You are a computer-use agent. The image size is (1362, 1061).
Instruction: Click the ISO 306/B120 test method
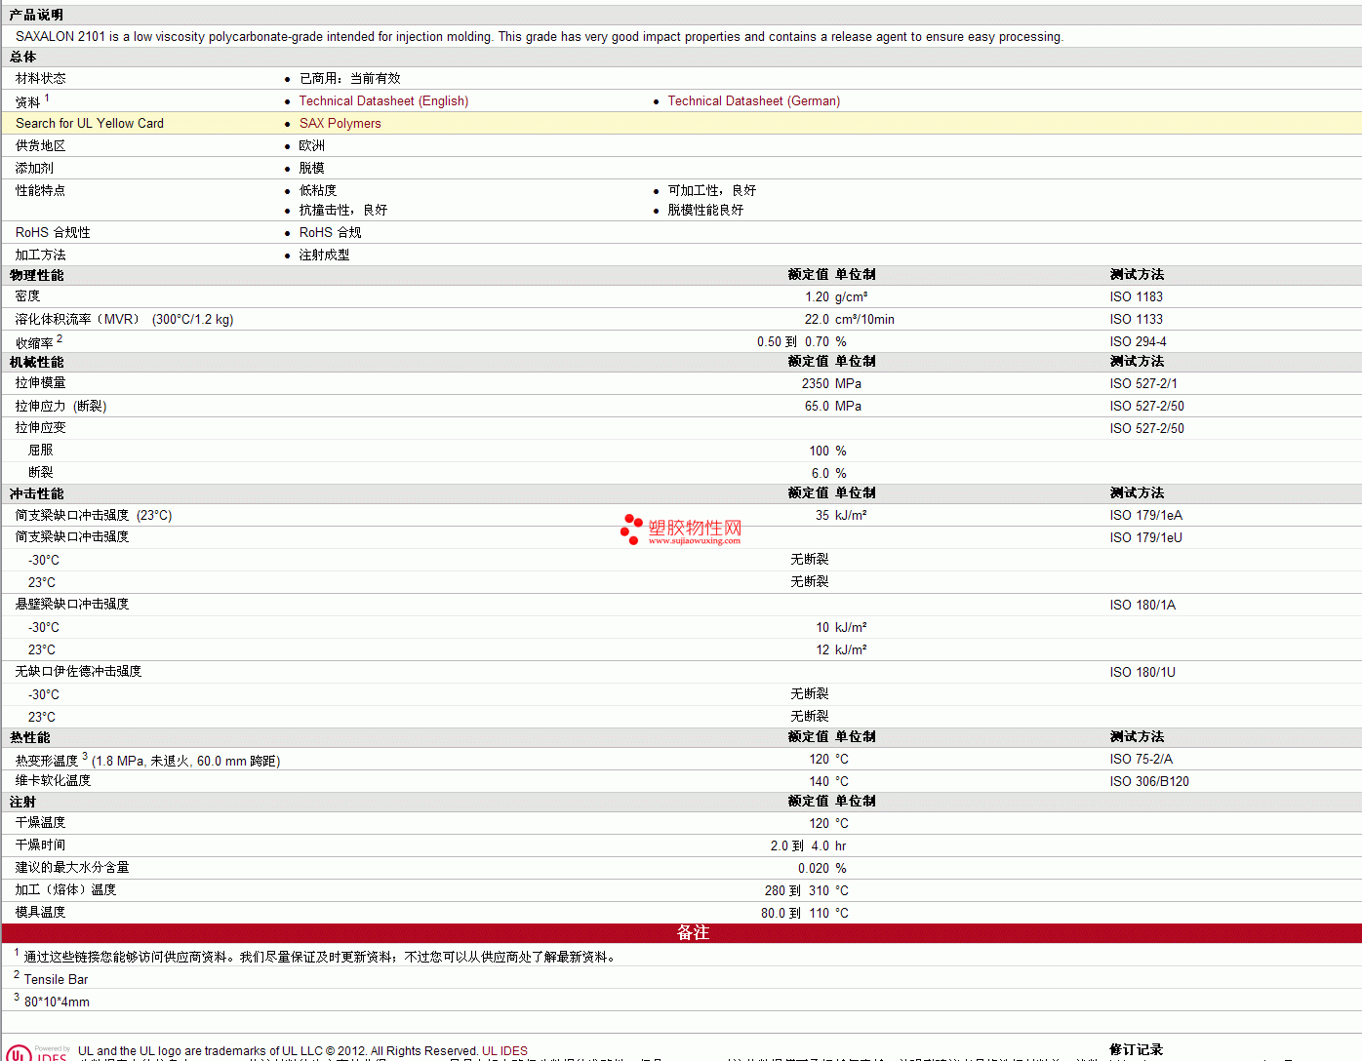pyautogui.click(x=1149, y=781)
